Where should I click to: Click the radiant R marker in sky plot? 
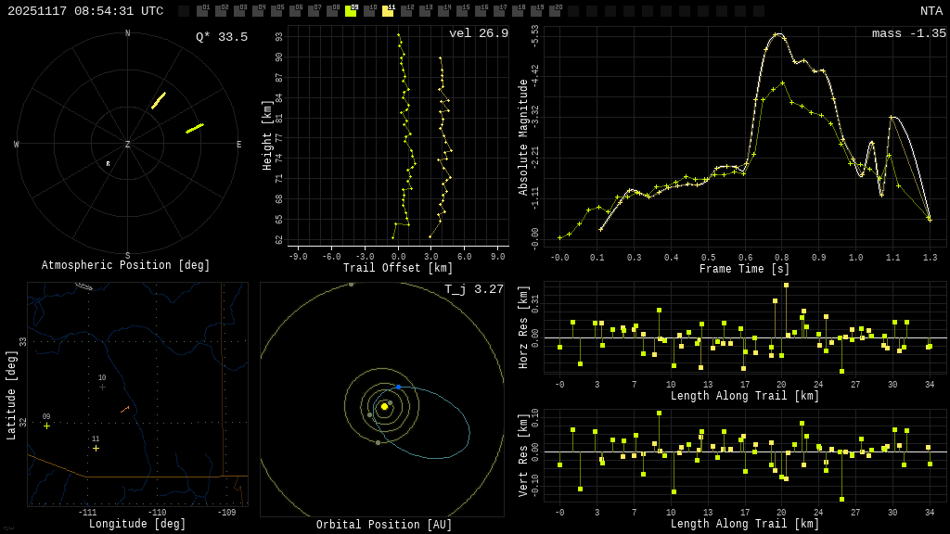108,164
